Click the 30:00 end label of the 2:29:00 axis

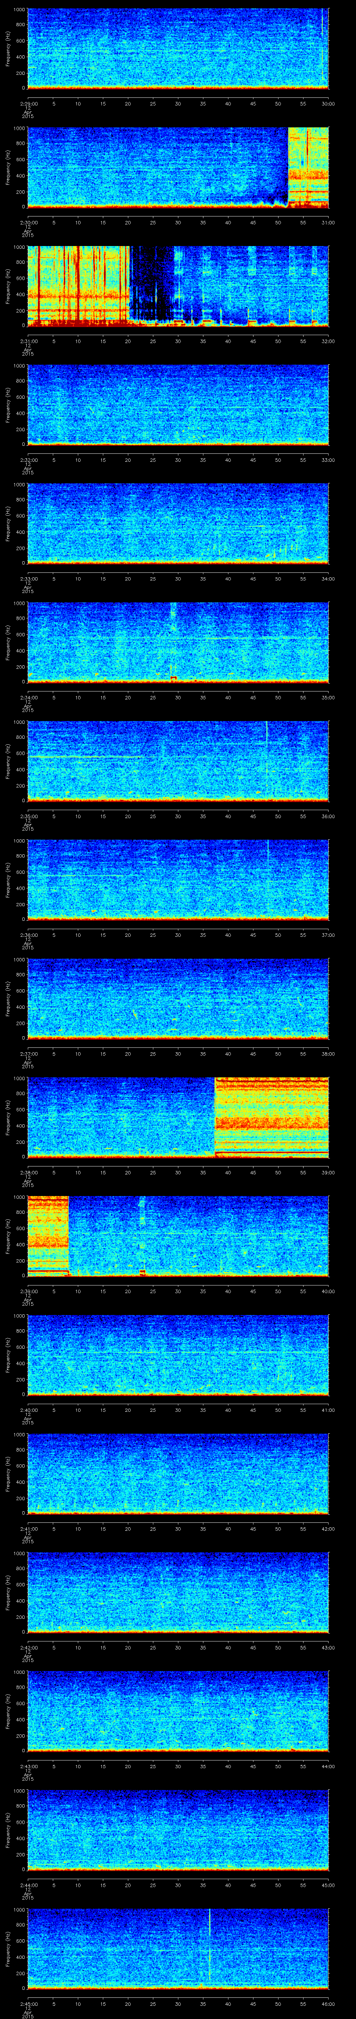pyautogui.click(x=329, y=103)
